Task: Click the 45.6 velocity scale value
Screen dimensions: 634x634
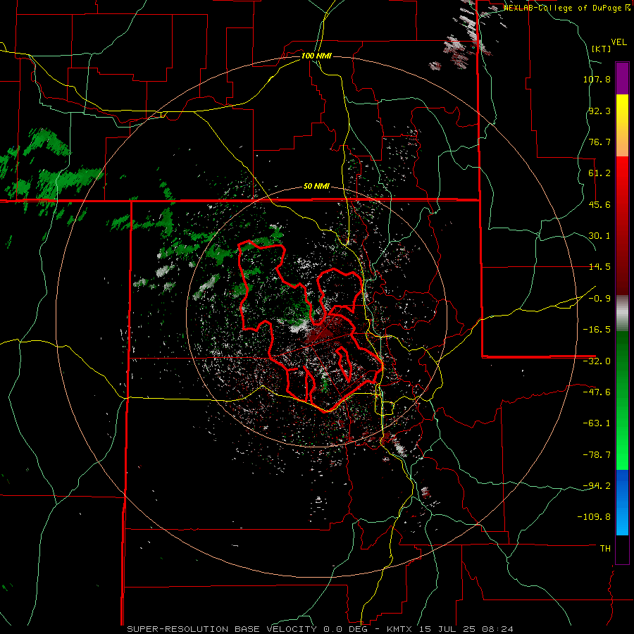Action: pyautogui.click(x=599, y=204)
